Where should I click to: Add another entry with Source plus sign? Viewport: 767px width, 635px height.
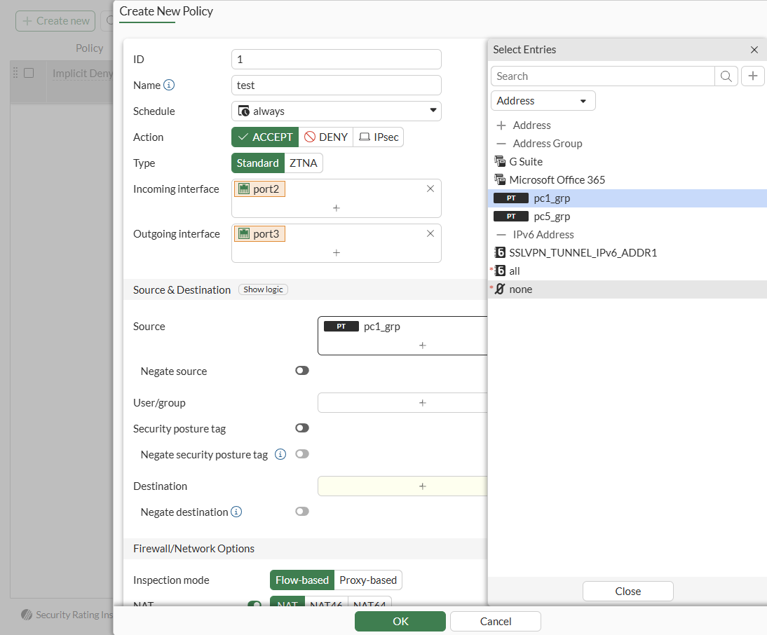click(x=422, y=346)
